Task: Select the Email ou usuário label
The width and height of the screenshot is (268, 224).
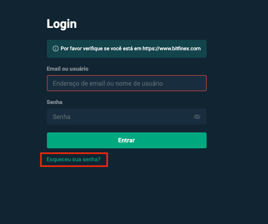Action: tap(67, 69)
